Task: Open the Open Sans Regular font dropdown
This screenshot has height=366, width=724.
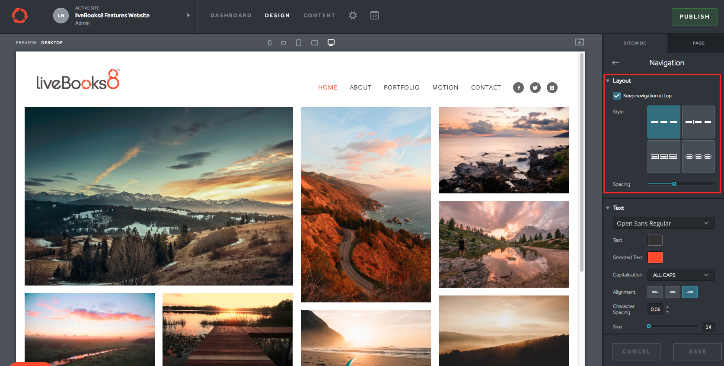Action: (x=663, y=223)
